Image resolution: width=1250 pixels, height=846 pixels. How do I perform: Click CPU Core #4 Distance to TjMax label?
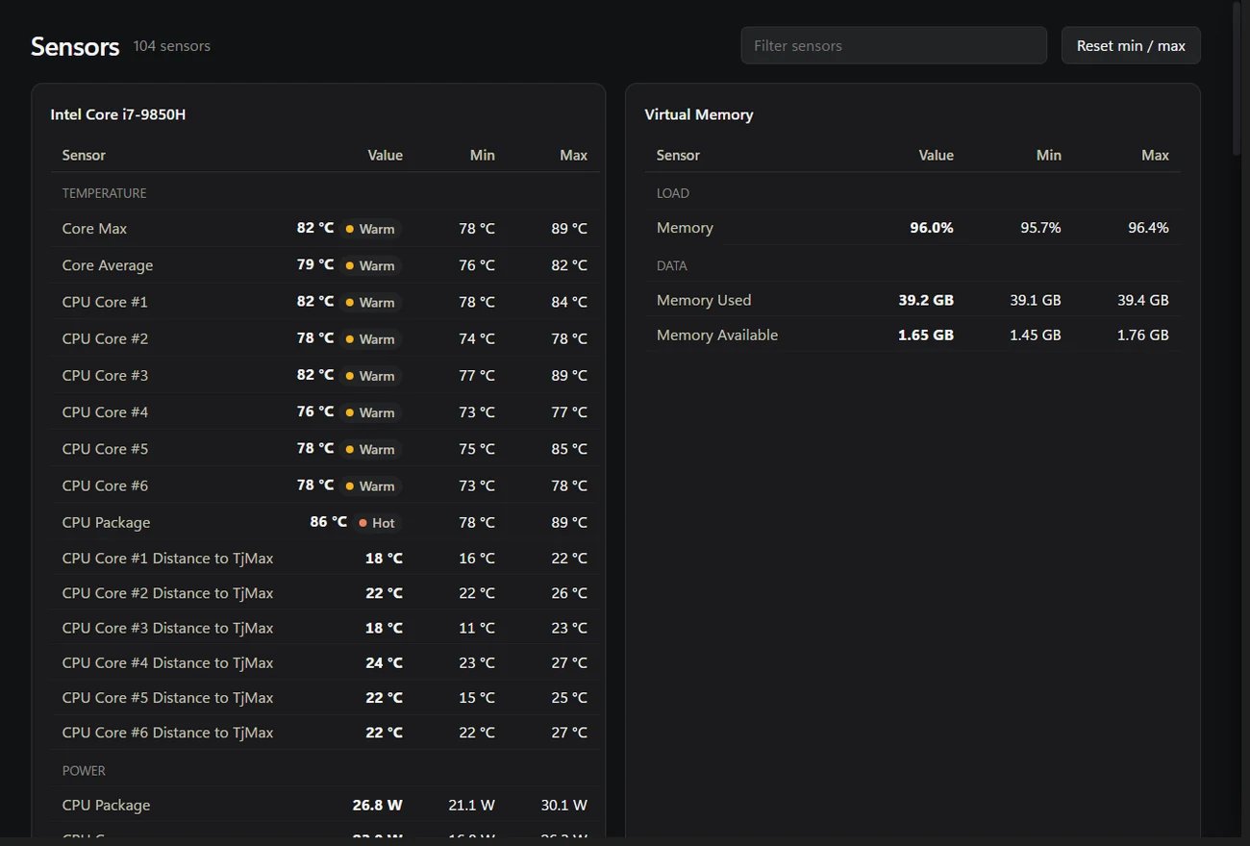click(167, 662)
